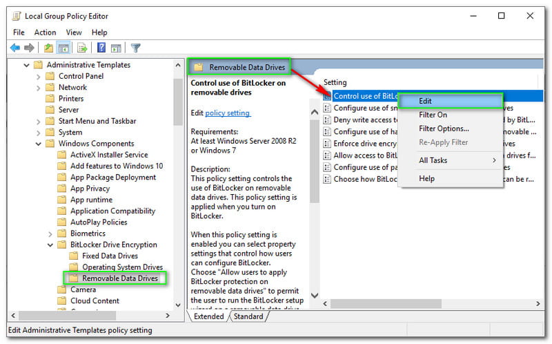Screen dimensions: 552x344
Task: Open Help via the blue question-mark icon
Action: (x=101, y=48)
